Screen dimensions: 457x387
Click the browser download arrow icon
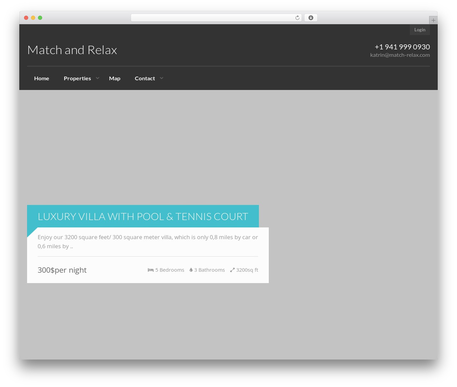pyautogui.click(x=311, y=18)
